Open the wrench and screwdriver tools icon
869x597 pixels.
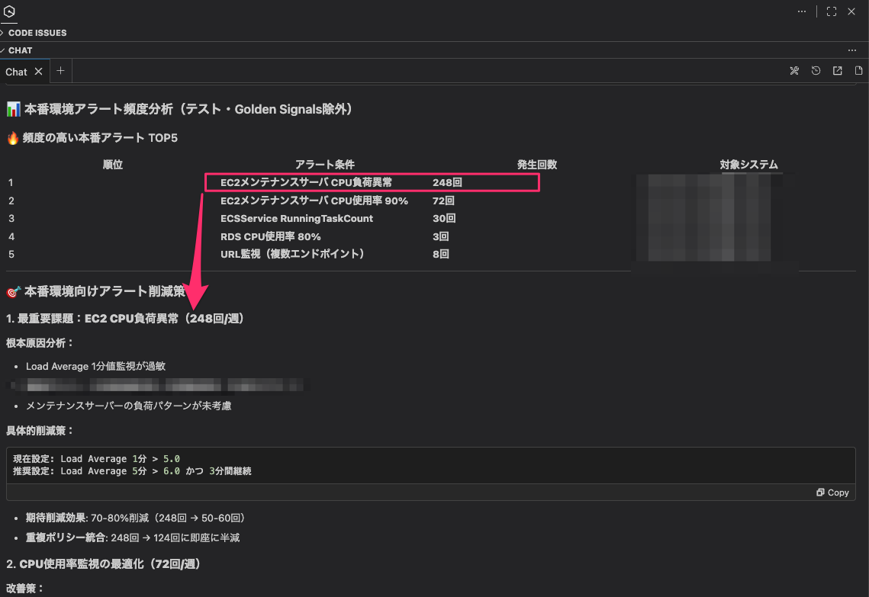pos(794,71)
